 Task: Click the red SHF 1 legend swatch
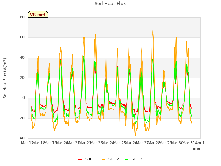pyautogui.click(x=80, y=159)
